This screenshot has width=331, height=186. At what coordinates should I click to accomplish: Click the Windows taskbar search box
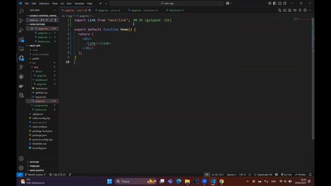pyautogui.click(x=135, y=181)
